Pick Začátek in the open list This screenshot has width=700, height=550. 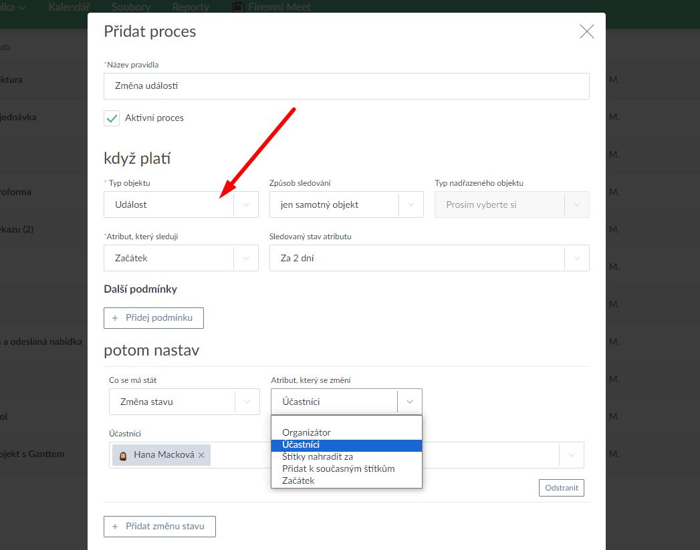[298, 480]
